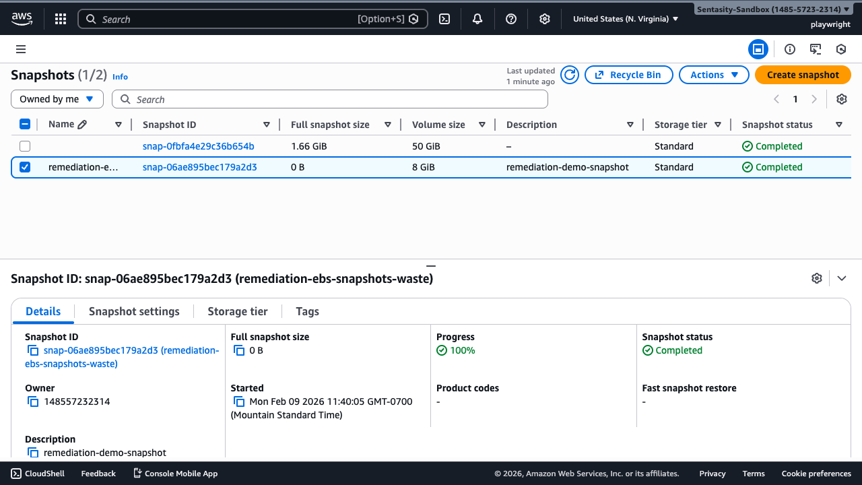The height and width of the screenshot is (485, 862).
Task: Open the region selector United States (N. Virginia)
Action: (626, 19)
